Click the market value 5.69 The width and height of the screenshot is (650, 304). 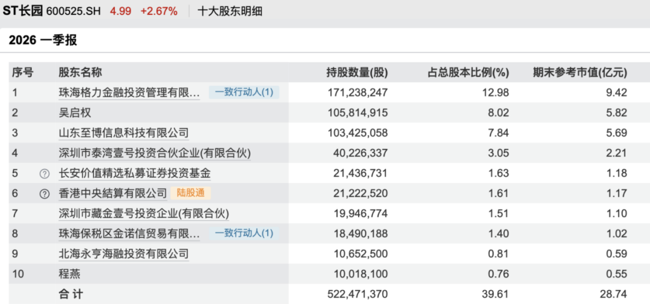click(x=617, y=133)
